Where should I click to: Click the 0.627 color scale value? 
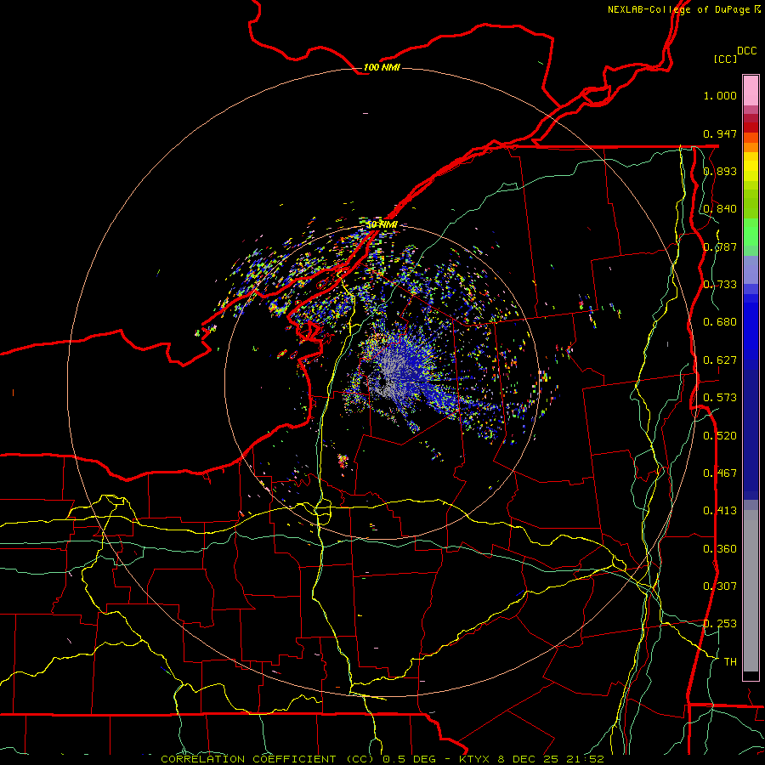(x=720, y=360)
